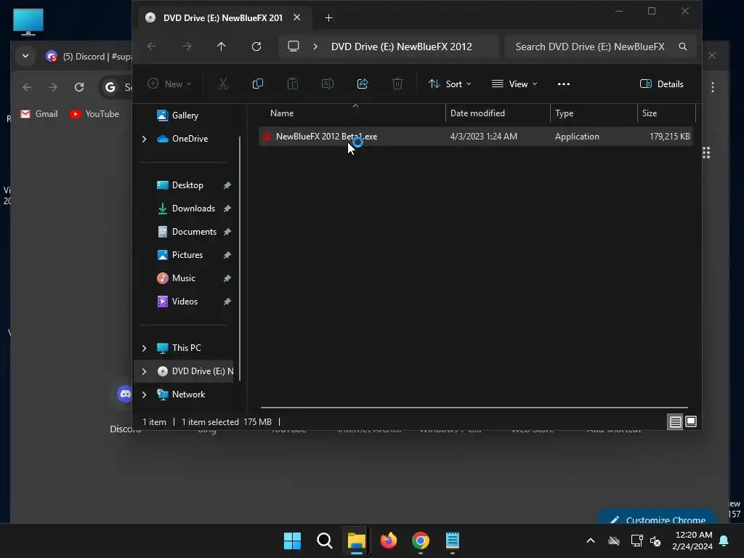Click the address bar breadcrumb chevron
This screenshot has height=558, width=744.
click(x=315, y=46)
